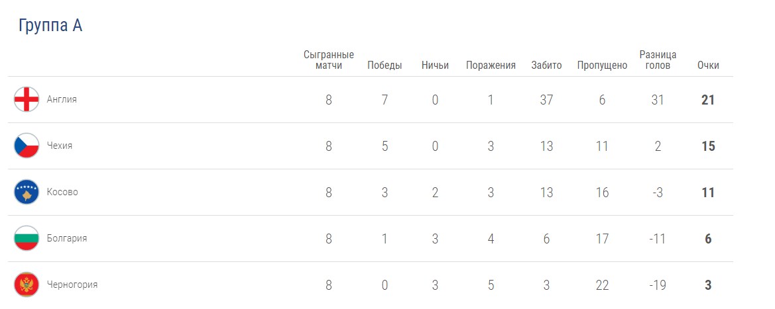Open the Чехия team link
The image size is (775, 309).
coord(60,146)
